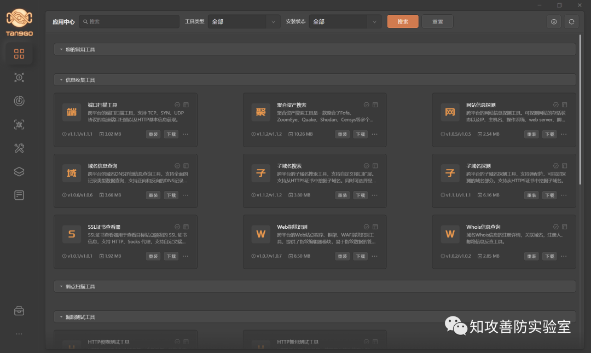Toggle check circle on 子域名搜索 card
591x353 pixels.
pyautogui.click(x=366, y=166)
